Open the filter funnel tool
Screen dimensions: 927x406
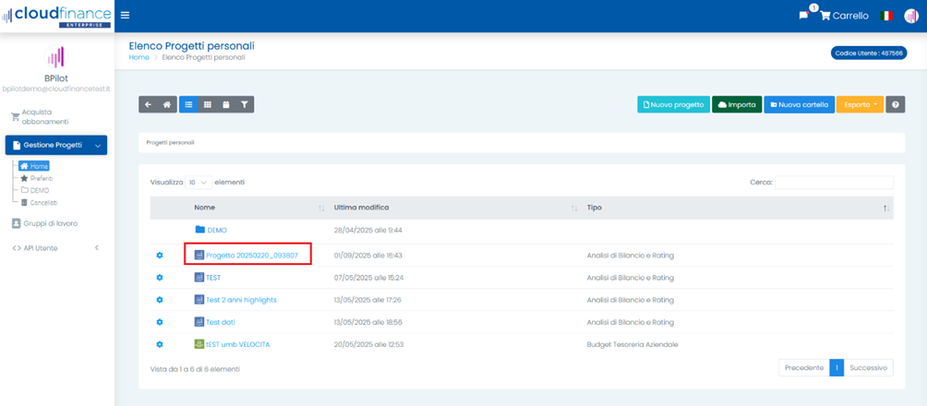coord(245,105)
